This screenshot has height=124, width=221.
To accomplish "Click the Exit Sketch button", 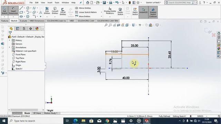I will click(x=4, y=11).
